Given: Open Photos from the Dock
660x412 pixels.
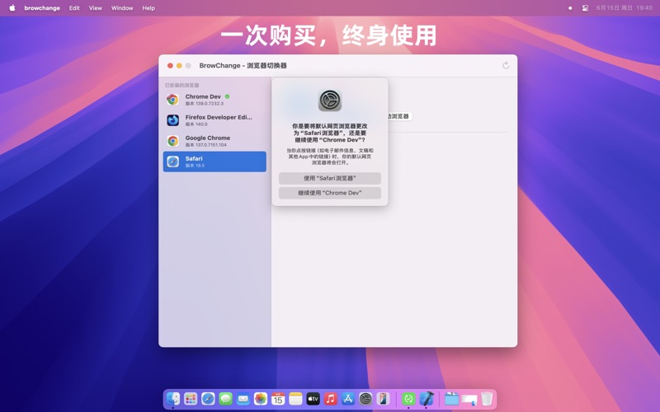Looking at the screenshot, I should pos(261,399).
